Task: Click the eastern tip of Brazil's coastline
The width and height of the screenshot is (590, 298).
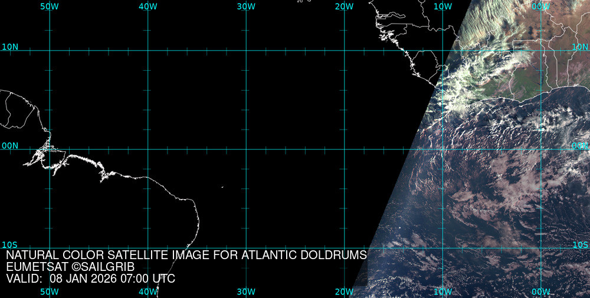Action: [199, 221]
